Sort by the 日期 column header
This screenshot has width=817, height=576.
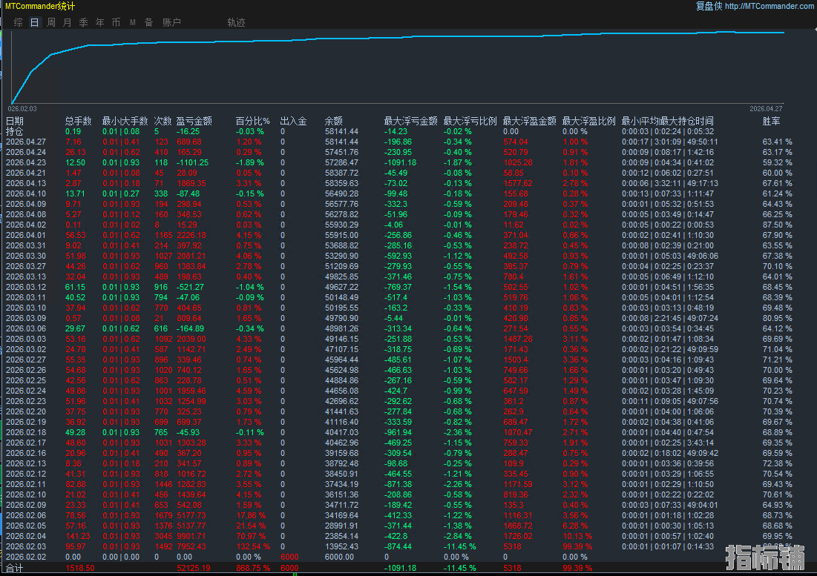pos(15,121)
